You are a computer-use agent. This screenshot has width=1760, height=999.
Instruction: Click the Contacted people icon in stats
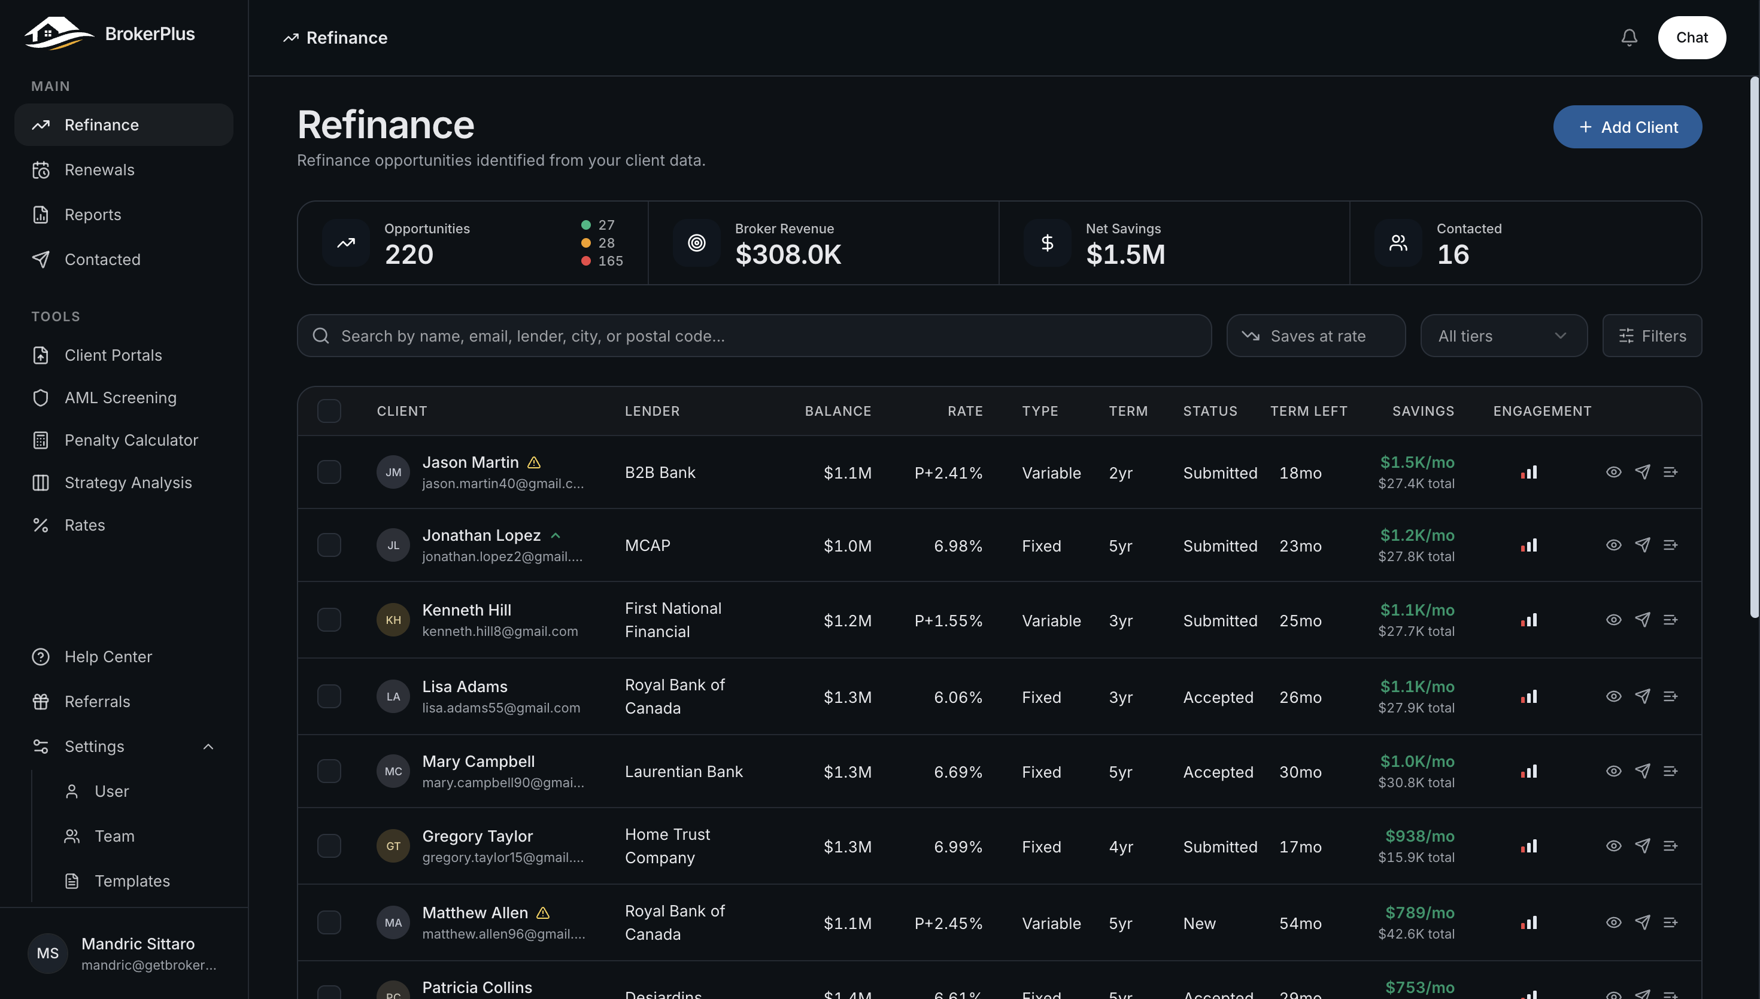point(1398,243)
